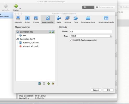Add hard disk to Controller IDE

point(53,32)
